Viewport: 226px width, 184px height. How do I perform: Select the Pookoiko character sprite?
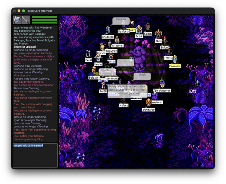click(175, 59)
